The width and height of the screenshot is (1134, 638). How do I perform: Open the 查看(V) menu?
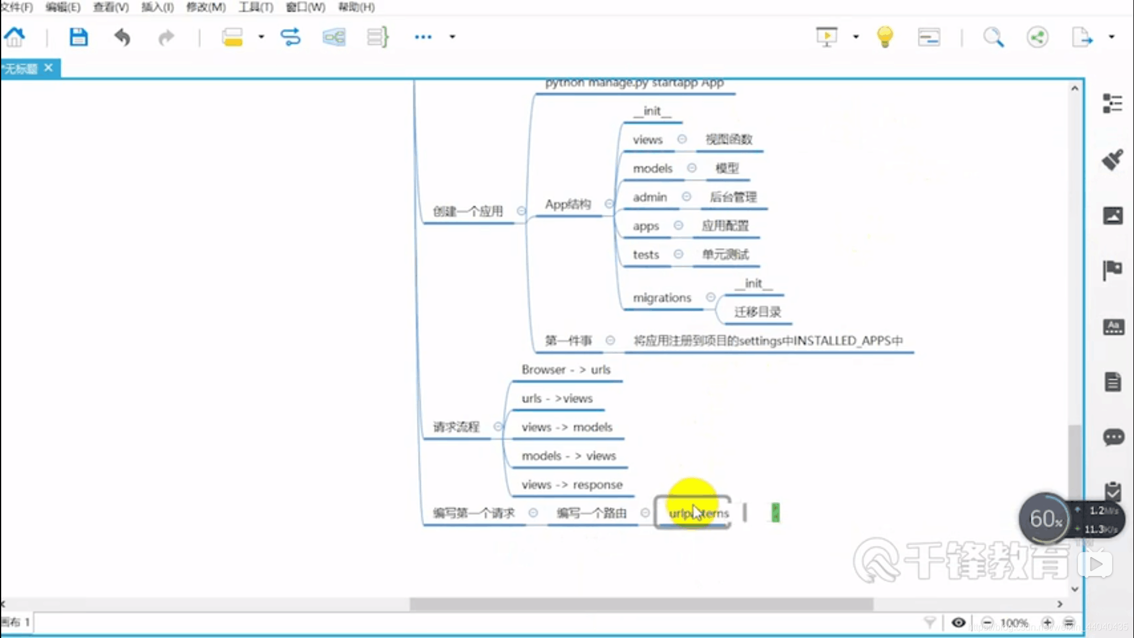click(110, 7)
